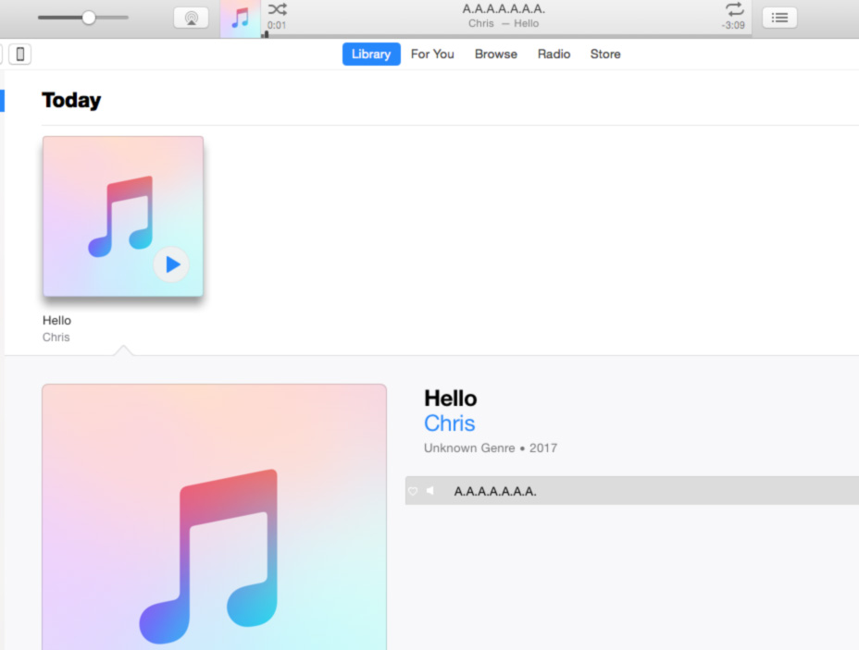Open the Store tab
This screenshot has height=650, width=859.
(x=605, y=55)
